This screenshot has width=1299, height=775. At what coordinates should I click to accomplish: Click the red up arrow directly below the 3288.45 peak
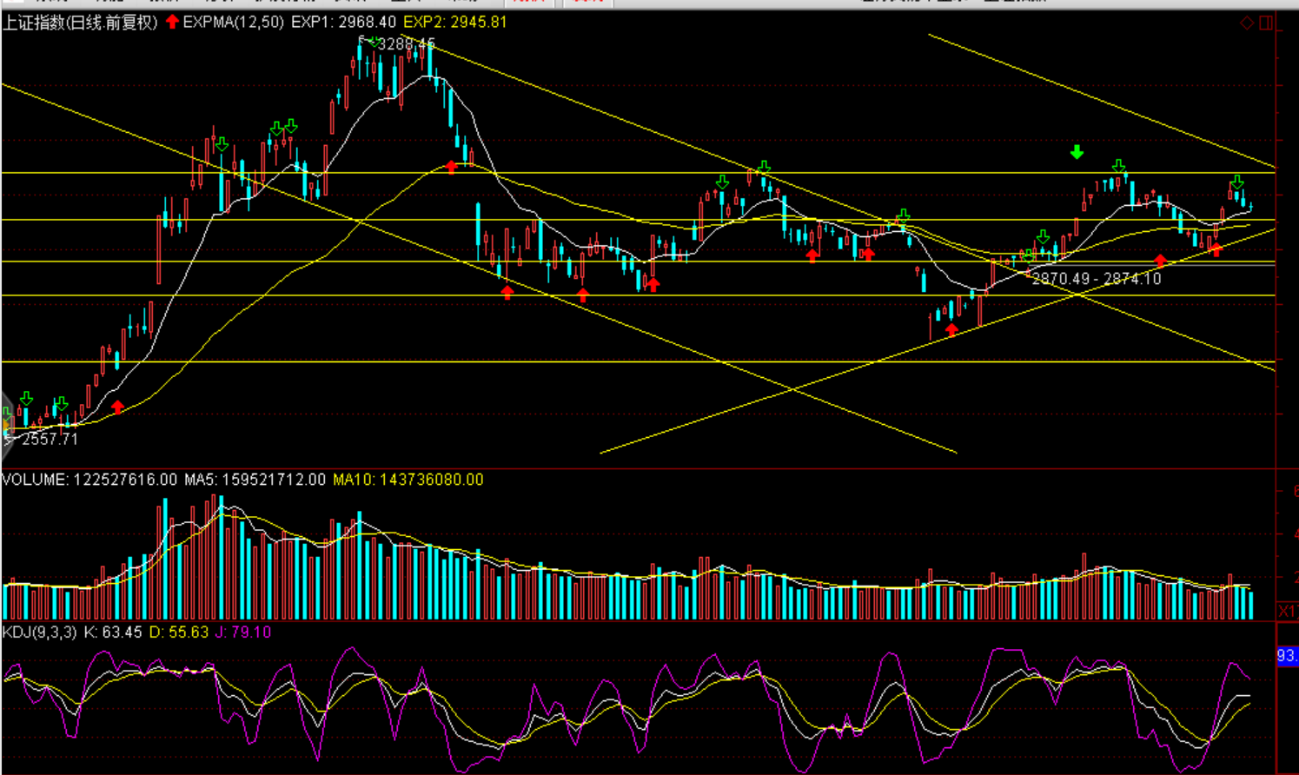pyautogui.click(x=451, y=167)
